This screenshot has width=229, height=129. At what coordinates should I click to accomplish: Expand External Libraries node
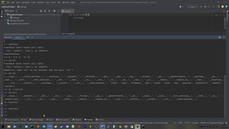tap(5, 21)
